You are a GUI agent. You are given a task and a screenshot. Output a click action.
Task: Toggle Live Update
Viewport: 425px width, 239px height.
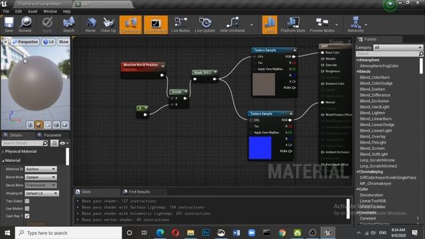click(205, 25)
